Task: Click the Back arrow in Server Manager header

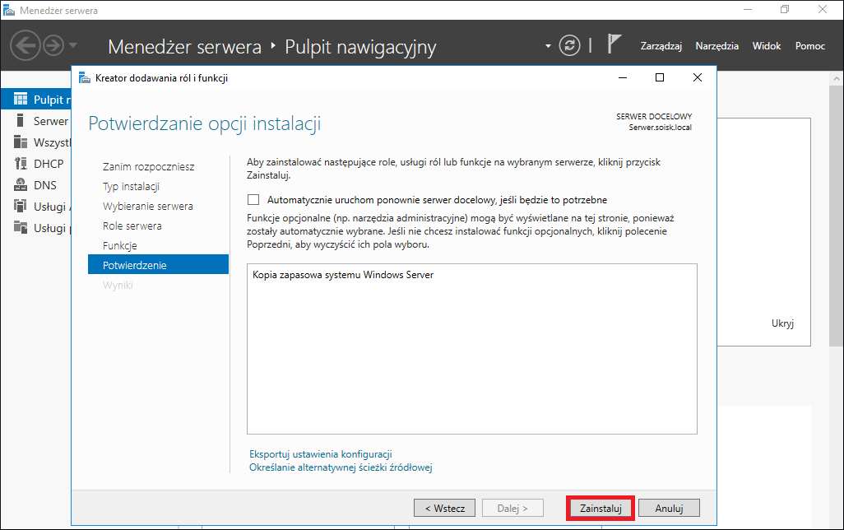Action: 25,45
